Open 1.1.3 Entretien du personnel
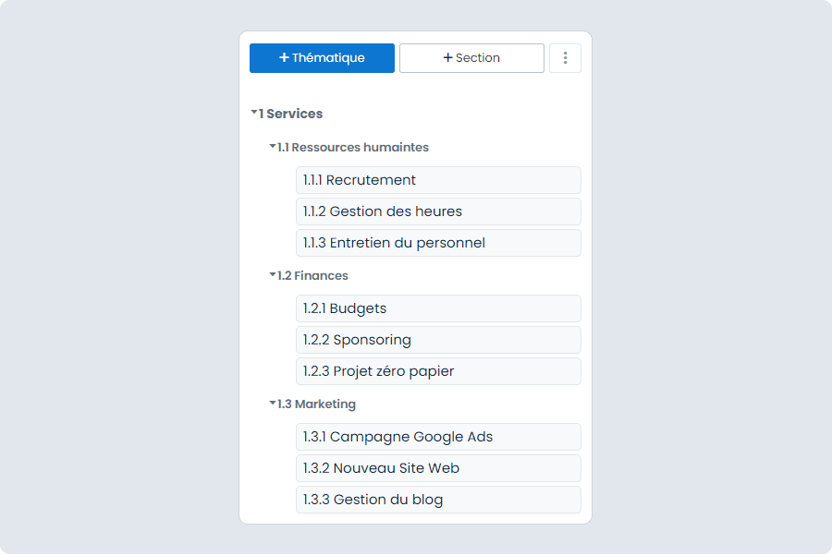 point(438,243)
